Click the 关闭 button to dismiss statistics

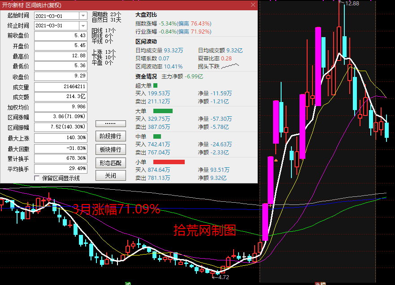[x=110, y=175]
